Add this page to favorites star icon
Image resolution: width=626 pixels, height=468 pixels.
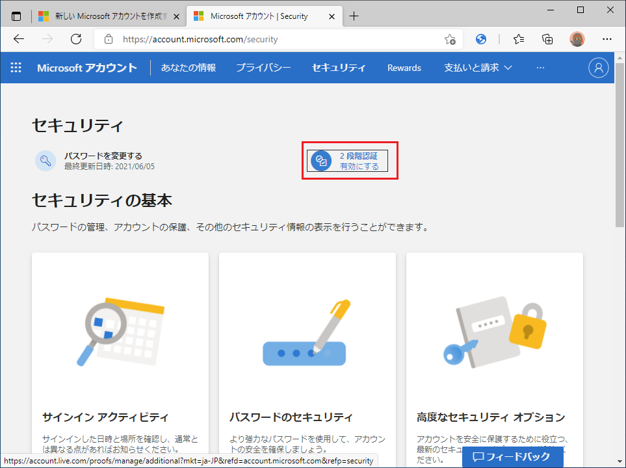pos(450,39)
